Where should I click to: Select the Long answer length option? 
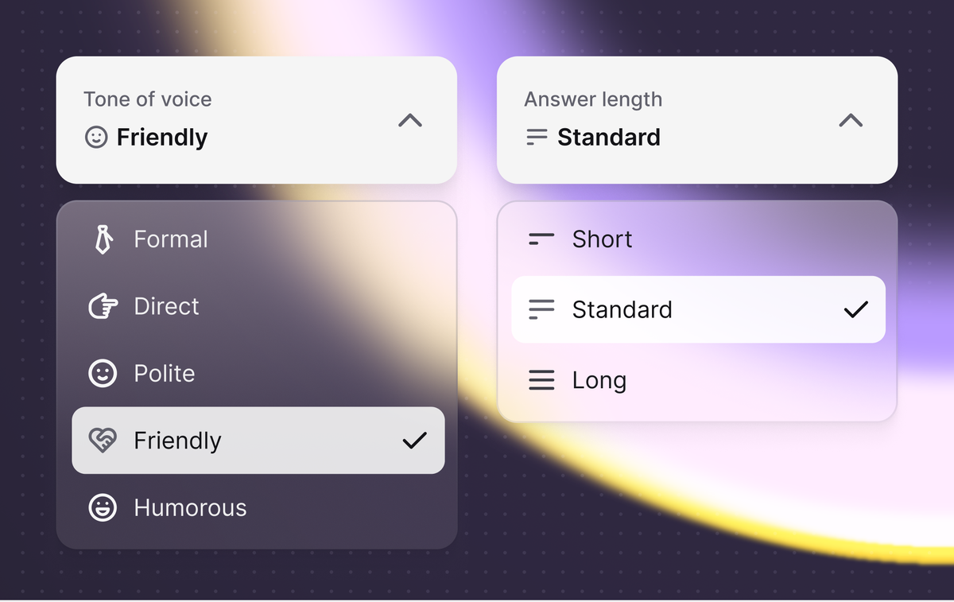(599, 380)
